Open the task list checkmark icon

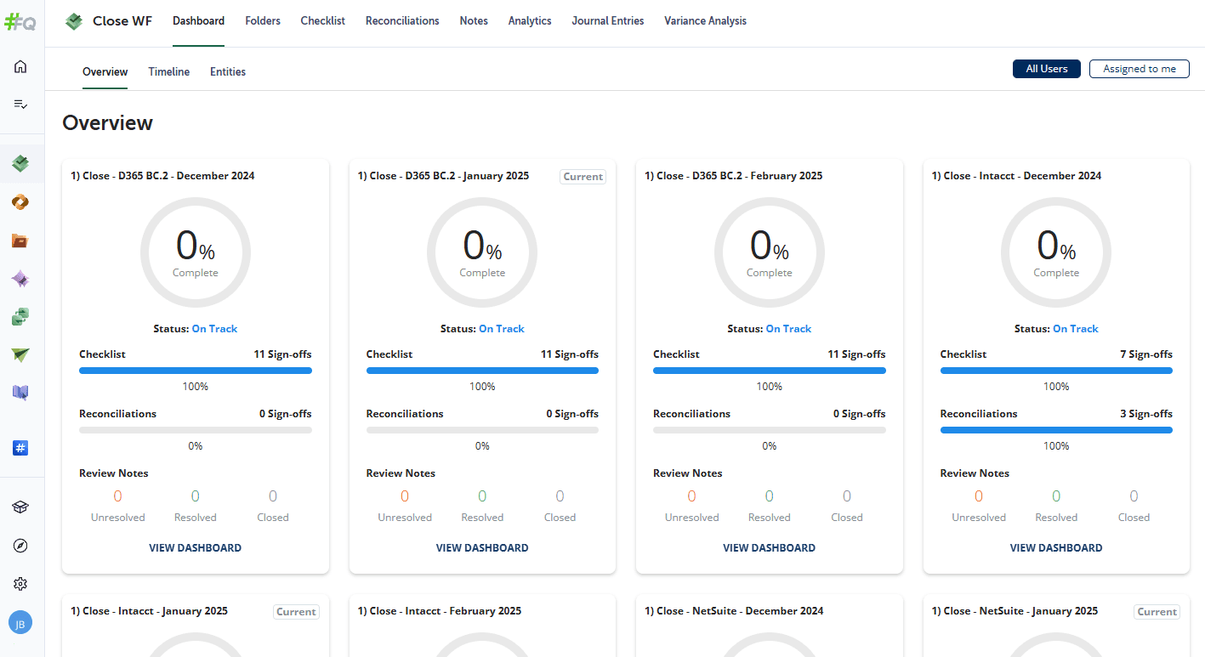tap(21, 104)
